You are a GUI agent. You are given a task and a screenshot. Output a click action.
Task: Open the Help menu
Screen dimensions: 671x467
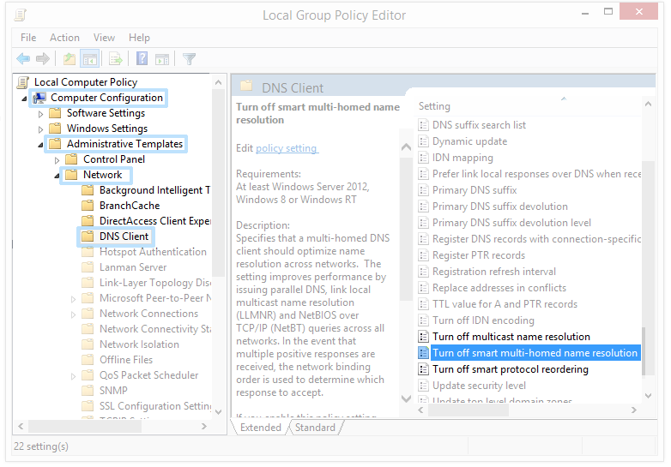pyautogui.click(x=139, y=38)
